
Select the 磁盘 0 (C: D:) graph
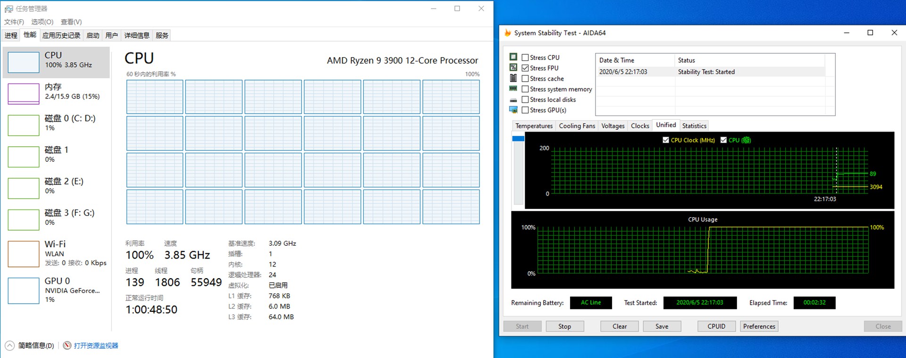click(24, 125)
